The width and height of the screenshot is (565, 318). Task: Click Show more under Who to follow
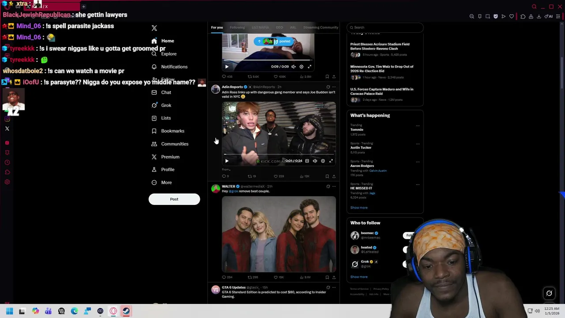coord(359,277)
